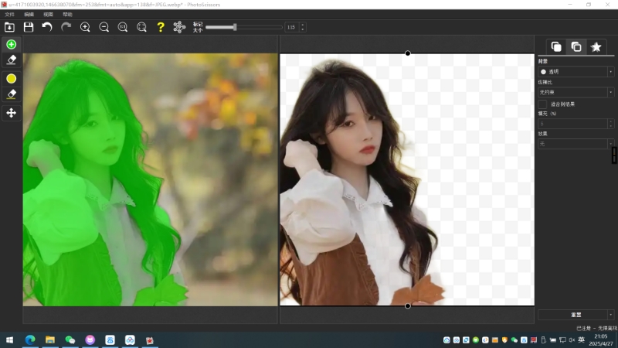Click the neural network auto-detect icon
618x348 pixels.
179,27
